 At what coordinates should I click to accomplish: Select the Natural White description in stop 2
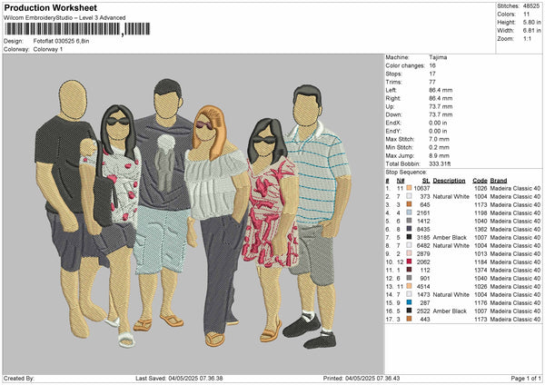pyautogui.click(x=452, y=195)
